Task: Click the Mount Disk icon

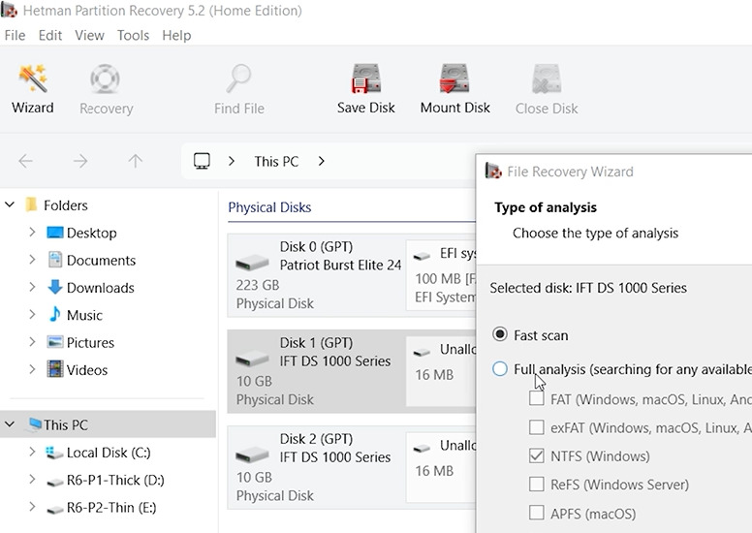Action: pyautogui.click(x=454, y=78)
